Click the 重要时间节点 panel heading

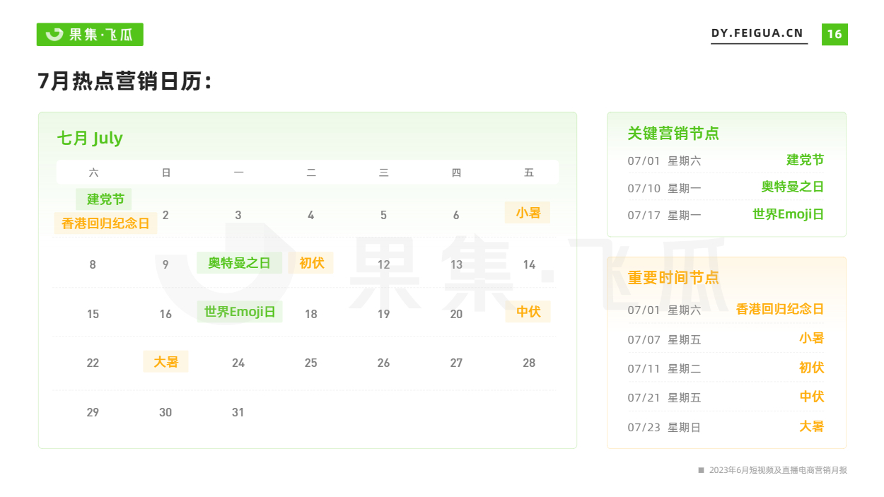[673, 278]
